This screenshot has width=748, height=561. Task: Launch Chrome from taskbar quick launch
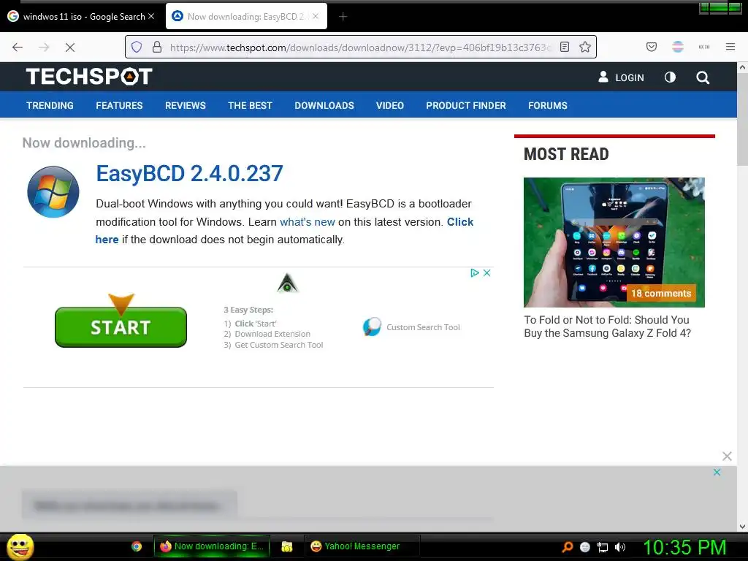click(137, 546)
